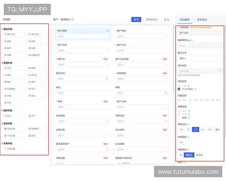Open the 客户行业 dropdown
This screenshot has height=181, width=226.
[142, 51]
